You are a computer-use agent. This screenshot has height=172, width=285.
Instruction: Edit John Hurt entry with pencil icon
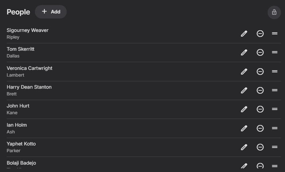coord(244,109)
